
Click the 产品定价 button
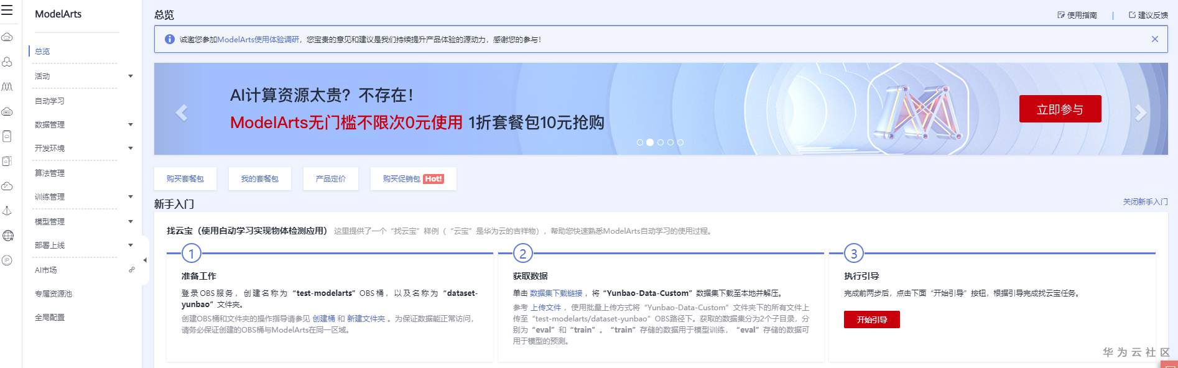331,178
